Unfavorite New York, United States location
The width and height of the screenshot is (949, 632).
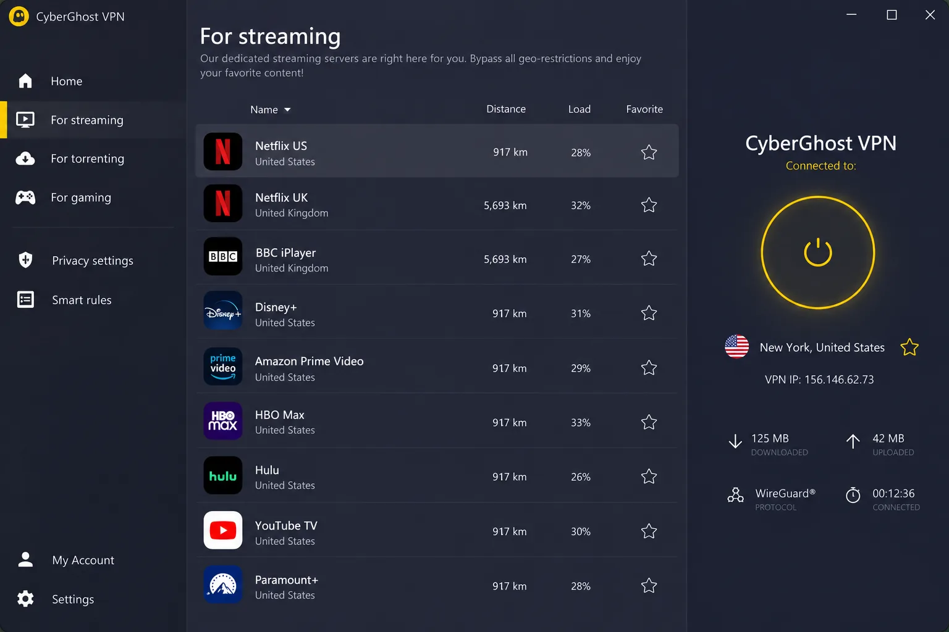click(909, 347)
